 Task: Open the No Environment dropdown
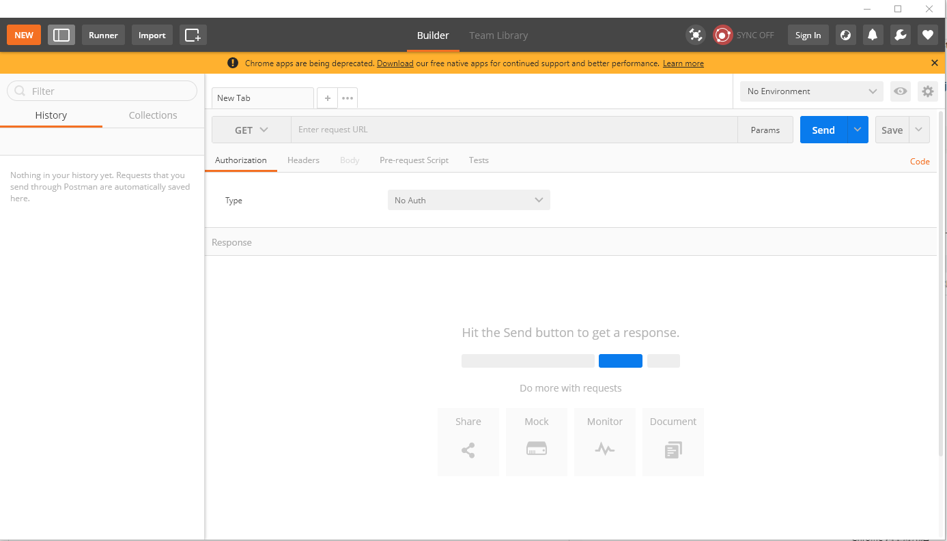pos(812,91)
